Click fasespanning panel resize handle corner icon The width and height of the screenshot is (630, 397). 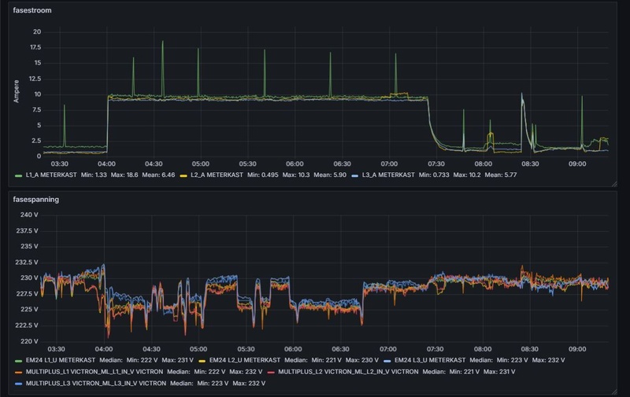[x=614, y=391]
